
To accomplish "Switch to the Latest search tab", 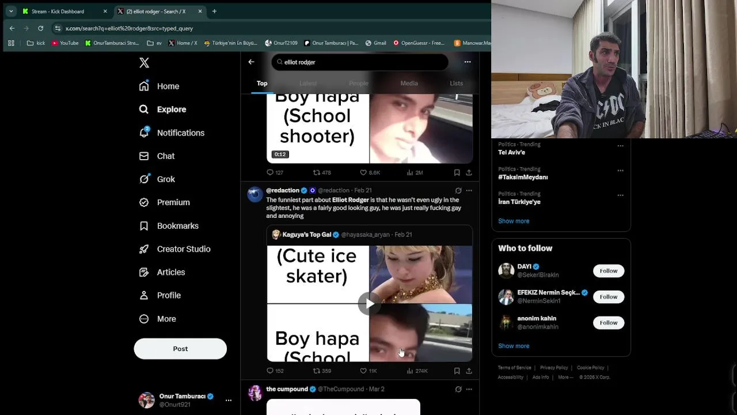I will pos(308,83).
